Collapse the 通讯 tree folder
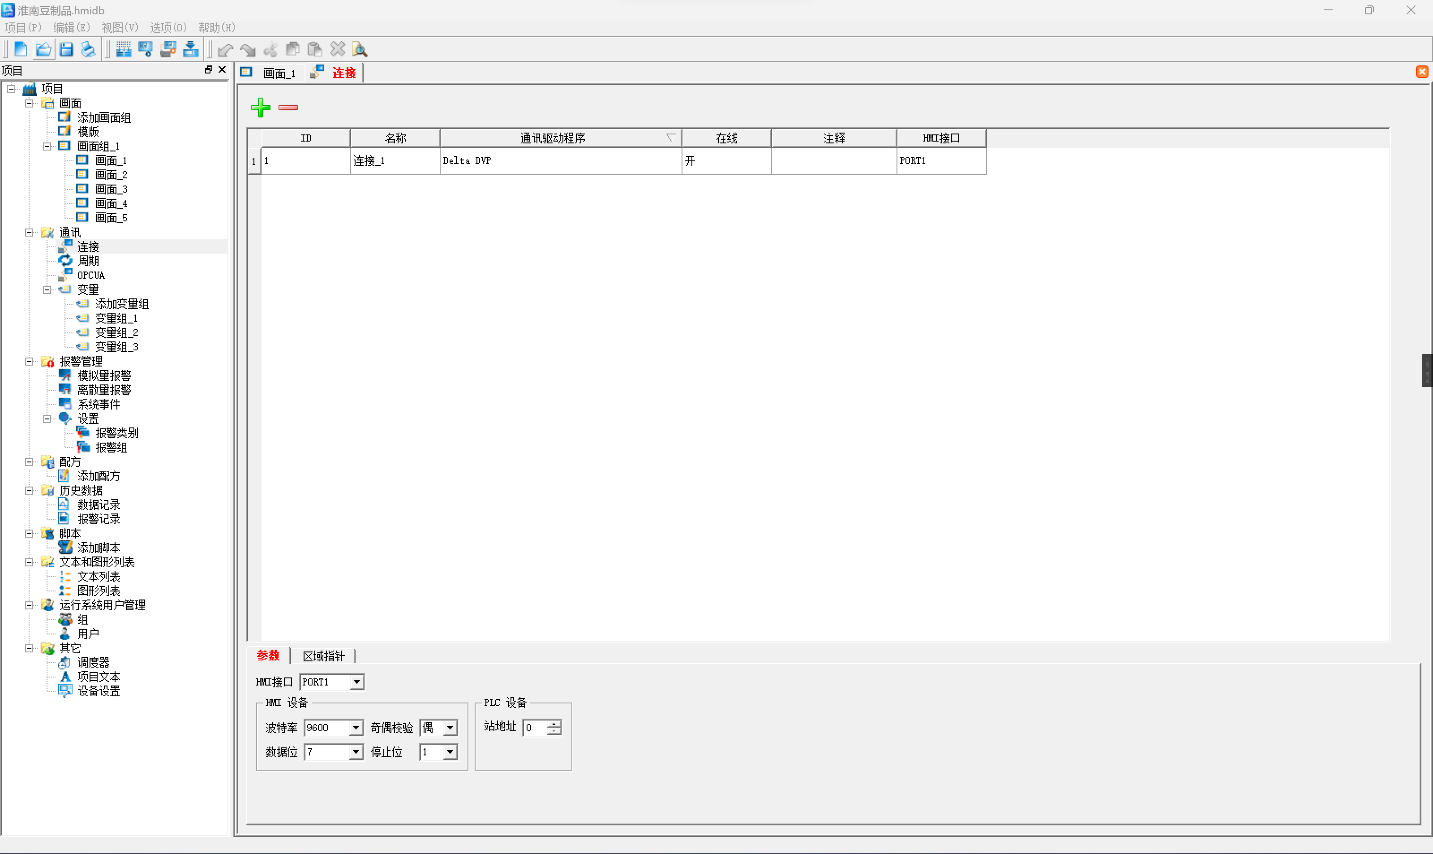This screenshot has width=1433, height=854. 29,233
